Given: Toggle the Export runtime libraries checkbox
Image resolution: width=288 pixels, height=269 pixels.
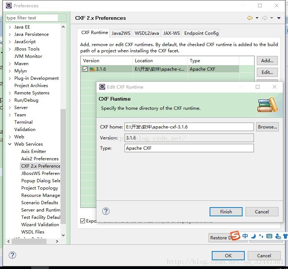Looking at the screenshot, I should pyautogui.click(x=83, y=221).
